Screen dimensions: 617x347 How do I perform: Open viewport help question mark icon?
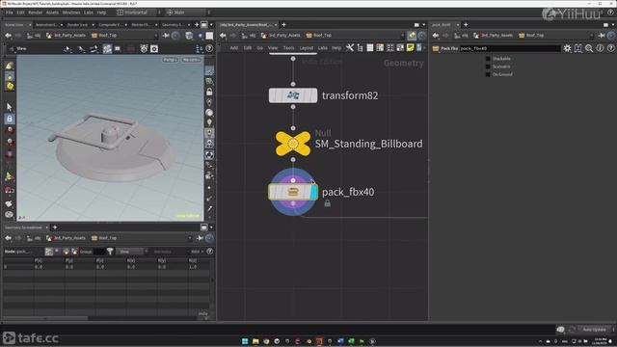click(209, 49)
